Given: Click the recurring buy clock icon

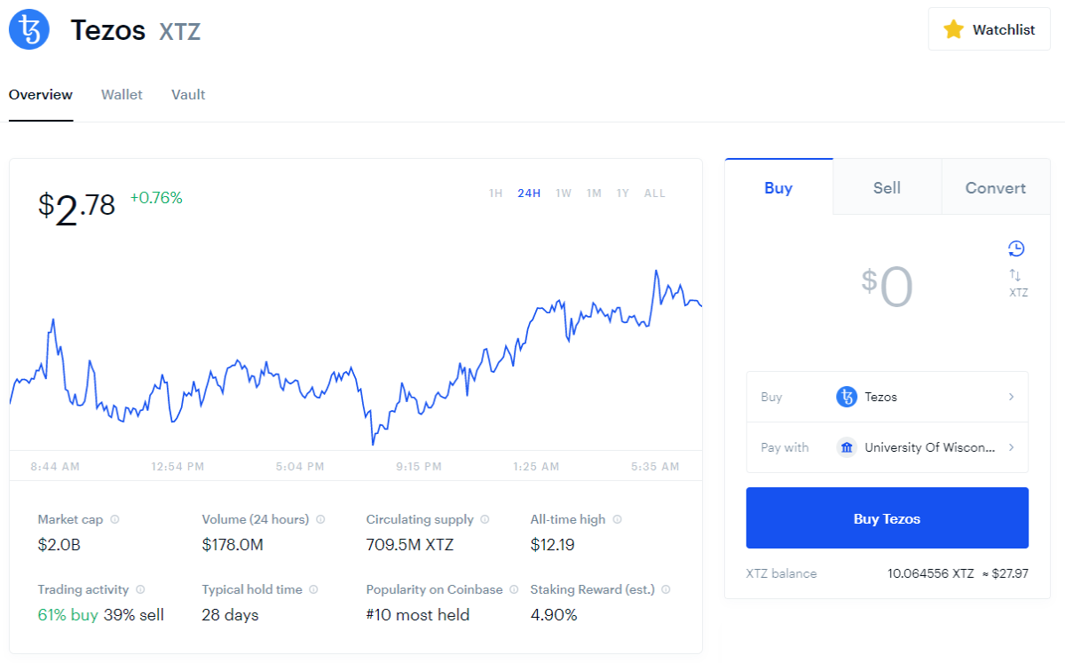Looking at the screenshot, I should [1017, 249].
